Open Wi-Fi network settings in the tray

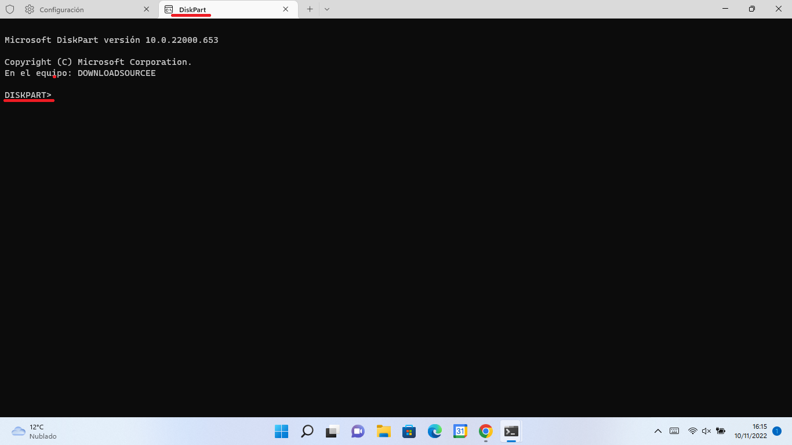[x=692, y=431]
